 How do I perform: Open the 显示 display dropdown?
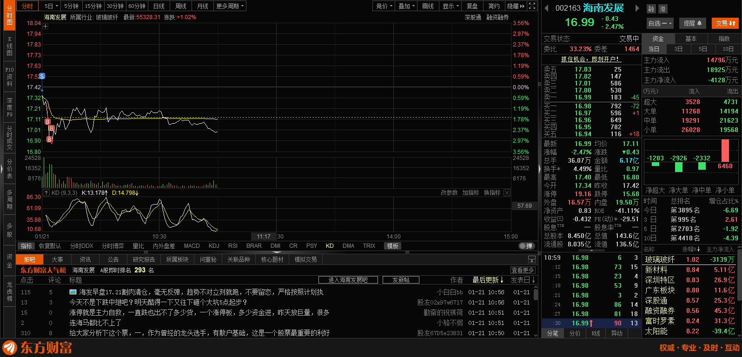click(x=450, y=6)
